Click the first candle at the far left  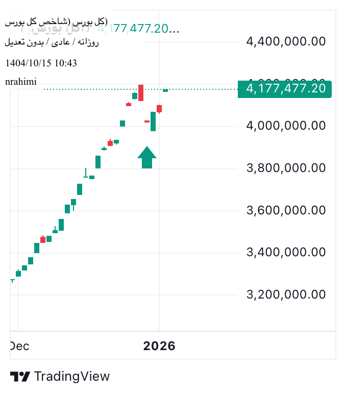(x=12, y=280)
